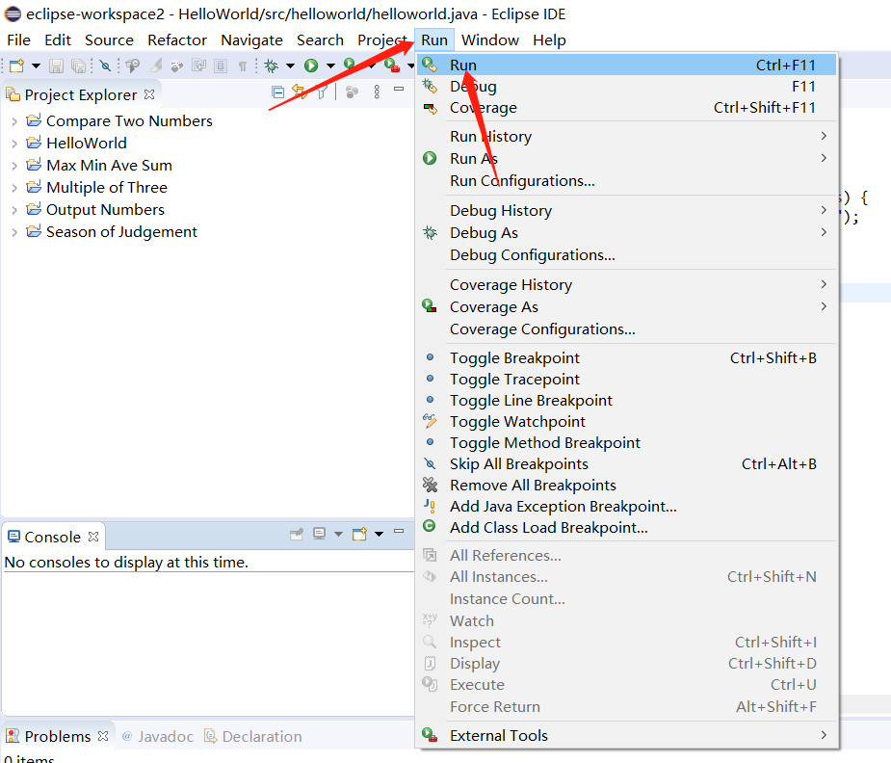
Task: Open the File menu
Action: pos(18,40)
